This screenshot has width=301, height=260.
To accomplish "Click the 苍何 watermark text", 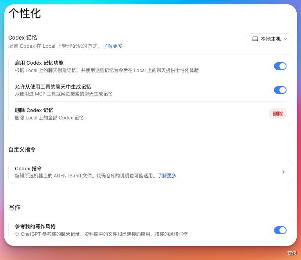I will click(x=292, y=253).
